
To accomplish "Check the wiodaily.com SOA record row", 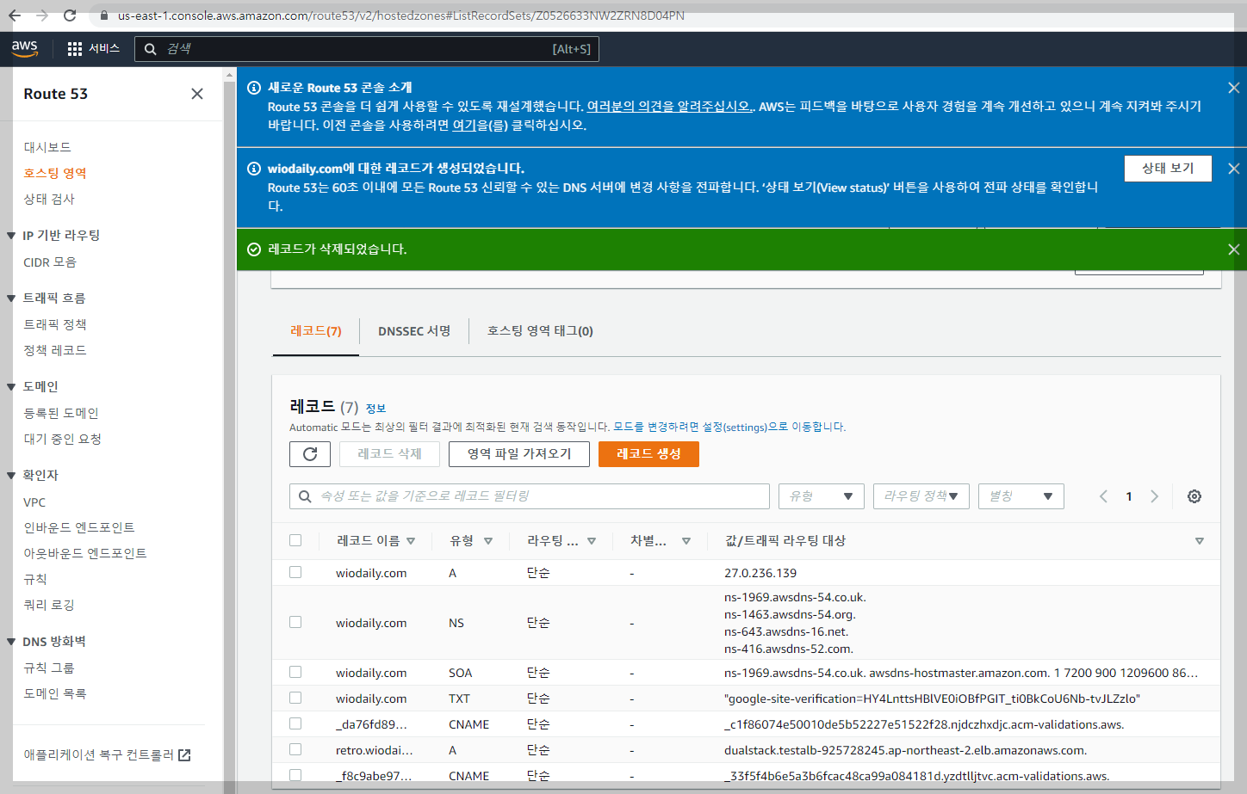I will [295, 672].
